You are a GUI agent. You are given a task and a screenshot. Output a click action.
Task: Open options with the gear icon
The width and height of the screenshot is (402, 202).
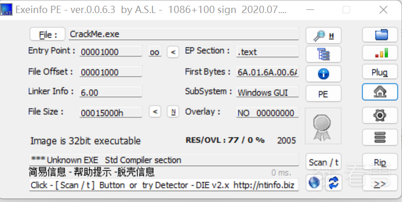pos(380,115)
